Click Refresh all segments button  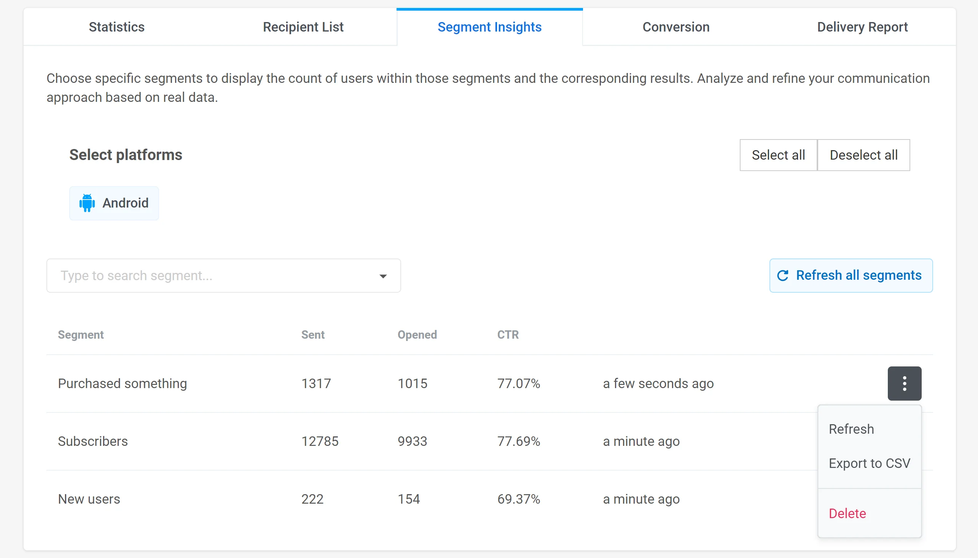851,276
